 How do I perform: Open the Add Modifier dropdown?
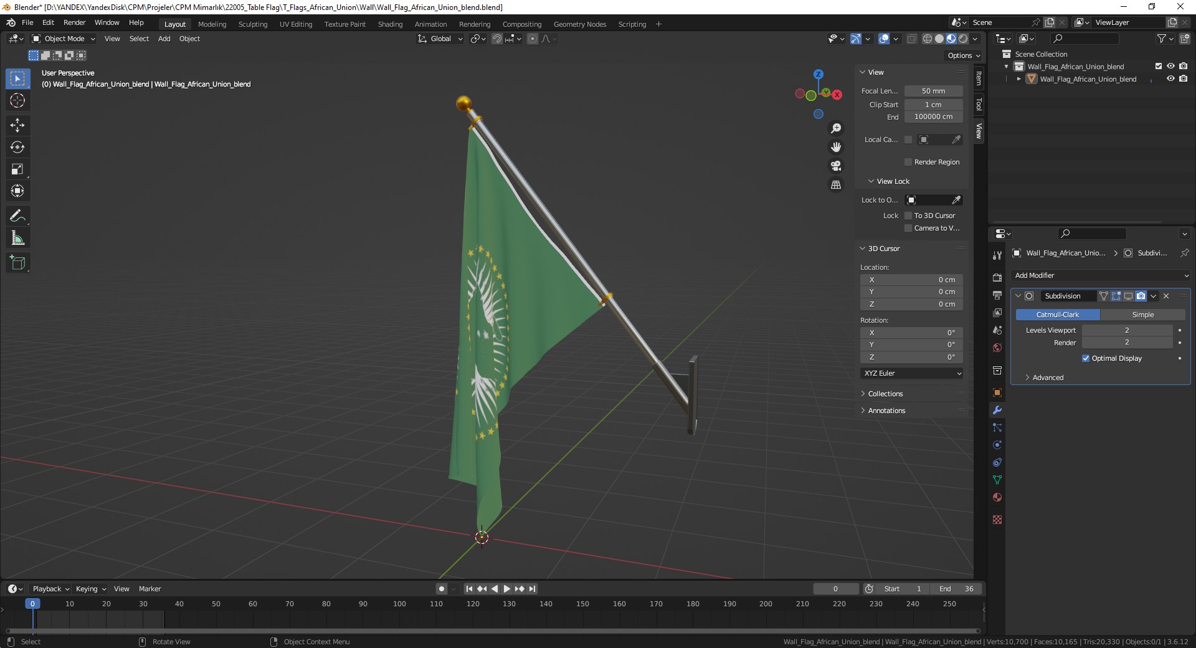(x=1101, y=275)
